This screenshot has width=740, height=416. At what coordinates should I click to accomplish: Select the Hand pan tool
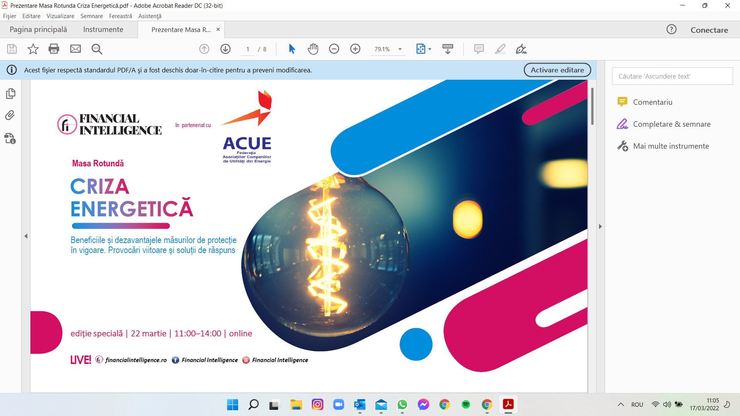313,49
